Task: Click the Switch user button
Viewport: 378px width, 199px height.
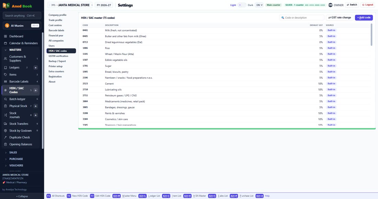Action: (x=352, y=5)
